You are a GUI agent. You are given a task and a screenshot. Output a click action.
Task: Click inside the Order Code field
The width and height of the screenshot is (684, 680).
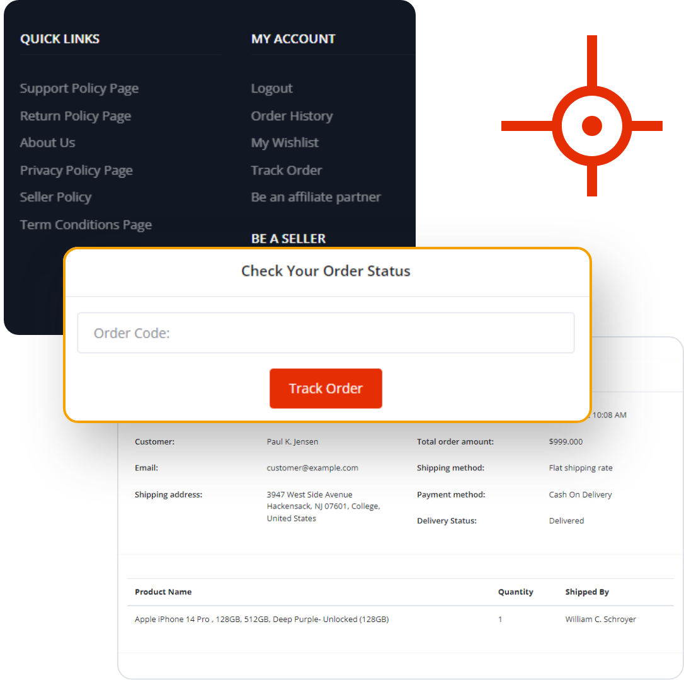pos(326,332)
